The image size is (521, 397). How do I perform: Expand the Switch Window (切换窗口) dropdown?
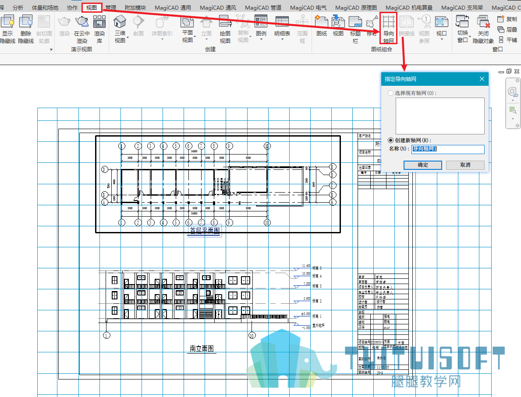(x=470, y=36)
